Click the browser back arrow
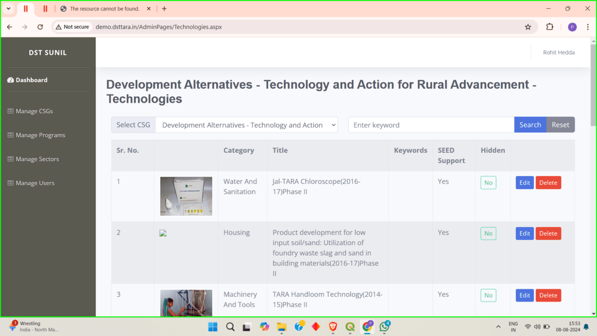 pos(9,27)
